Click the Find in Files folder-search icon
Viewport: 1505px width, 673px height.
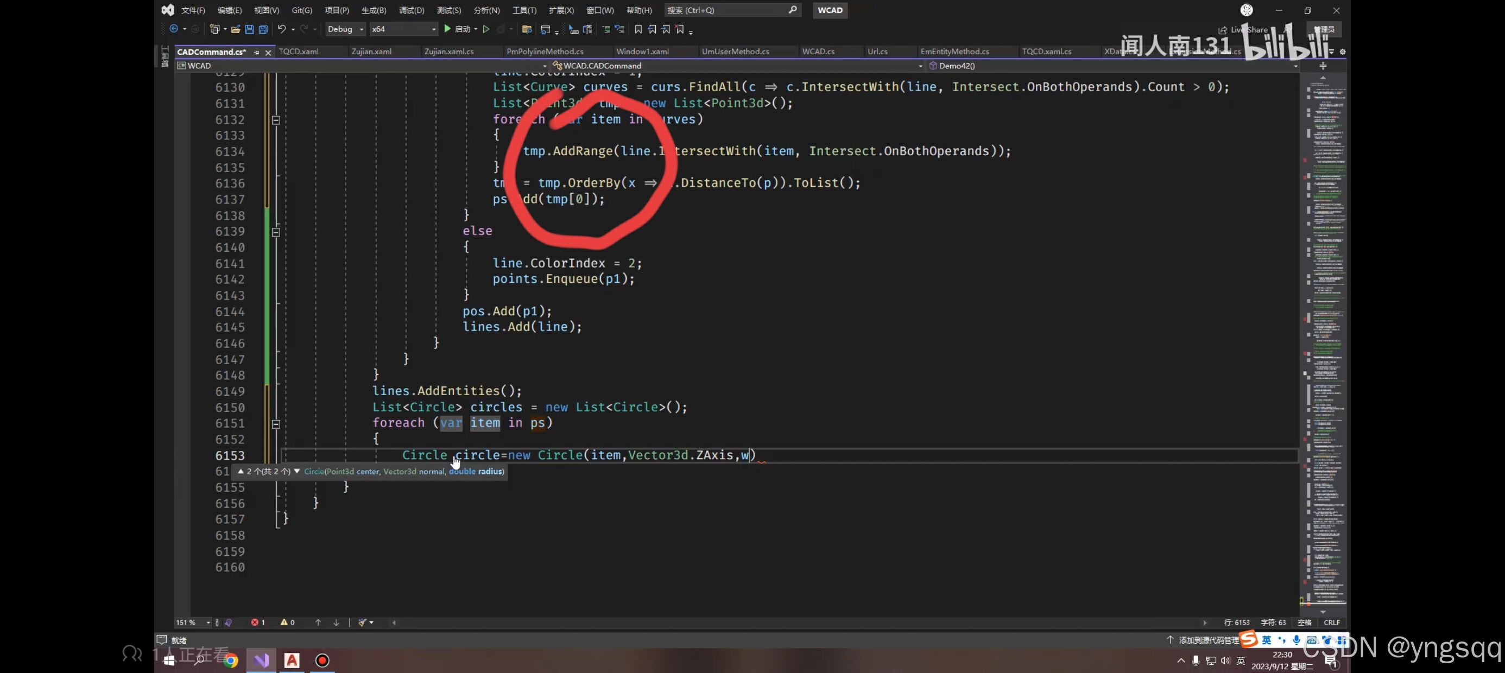point(527,29)
